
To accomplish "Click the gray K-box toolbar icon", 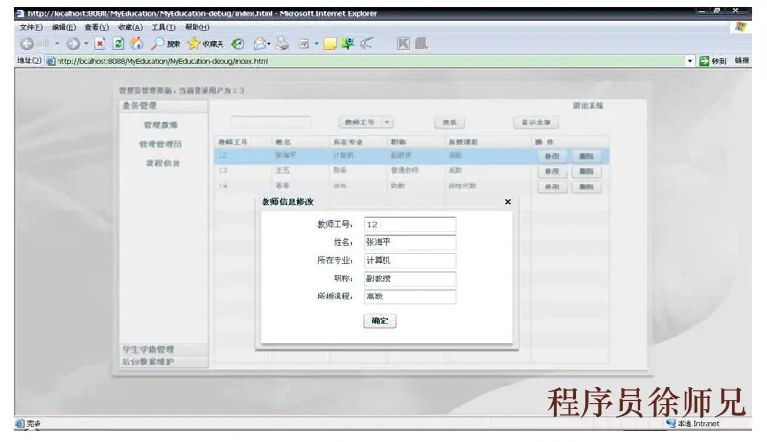I will [x=404, y=44].
